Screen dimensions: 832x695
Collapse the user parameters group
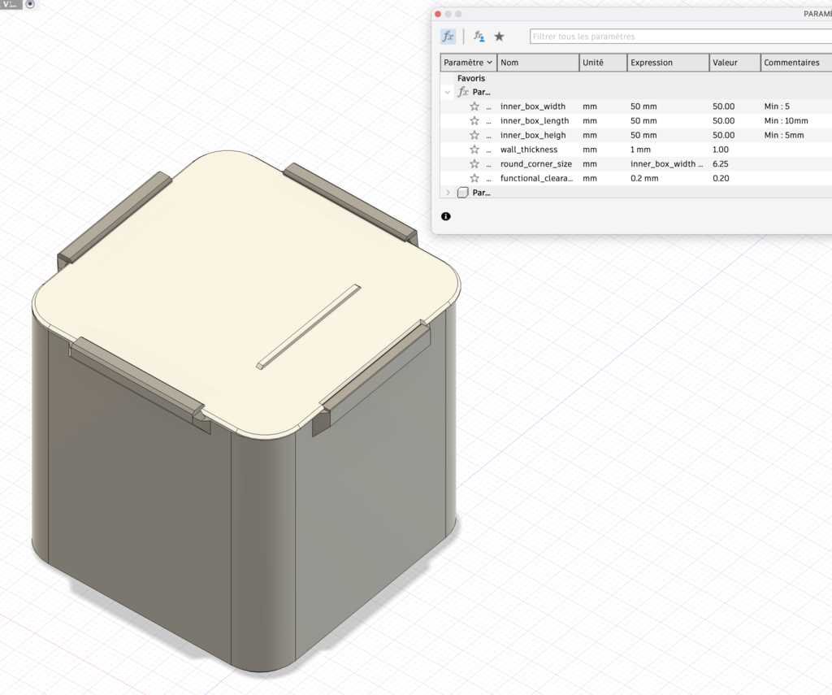[x=447, y=93]
